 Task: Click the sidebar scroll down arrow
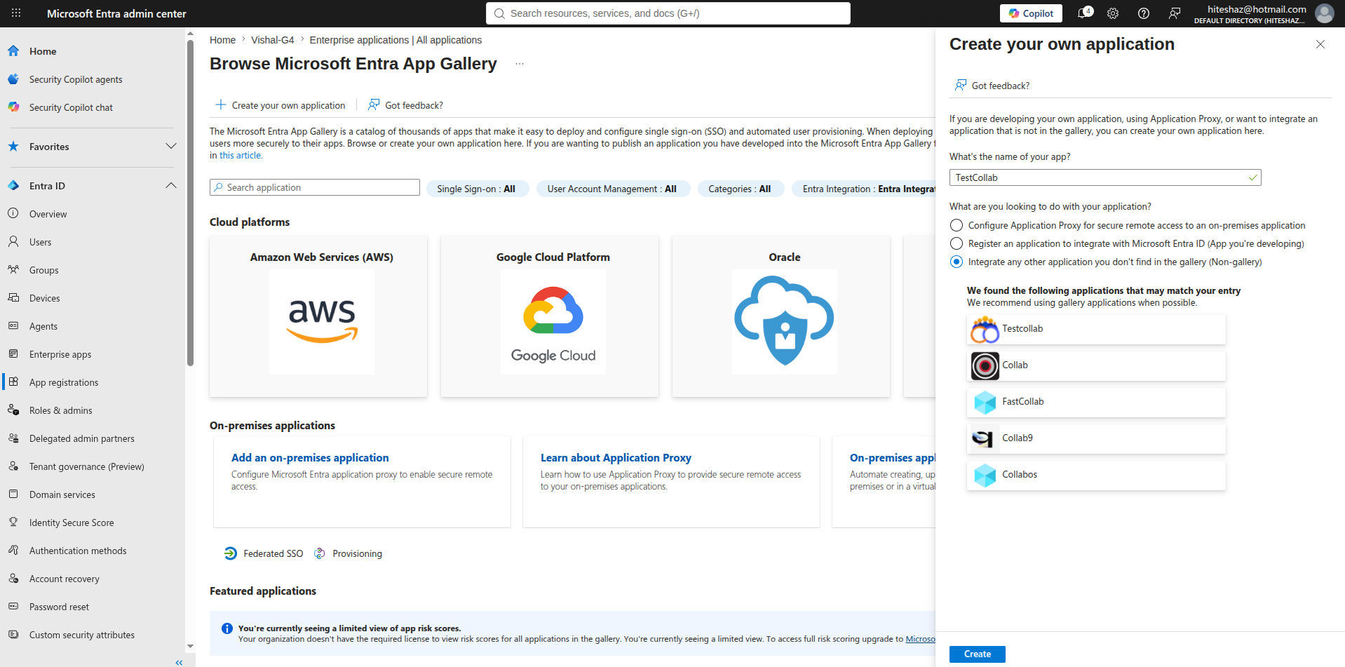pyautogui.click(x=190, y=647)
